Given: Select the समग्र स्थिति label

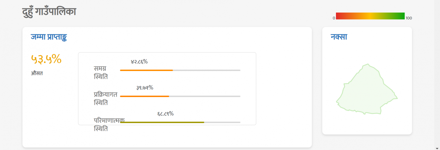Looking at the screenshot, I should coord(101,73).
